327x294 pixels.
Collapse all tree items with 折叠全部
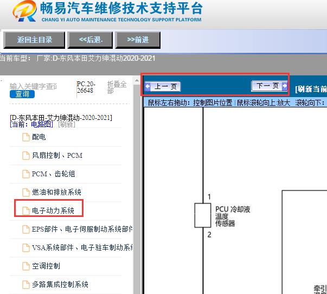(117, 87)
